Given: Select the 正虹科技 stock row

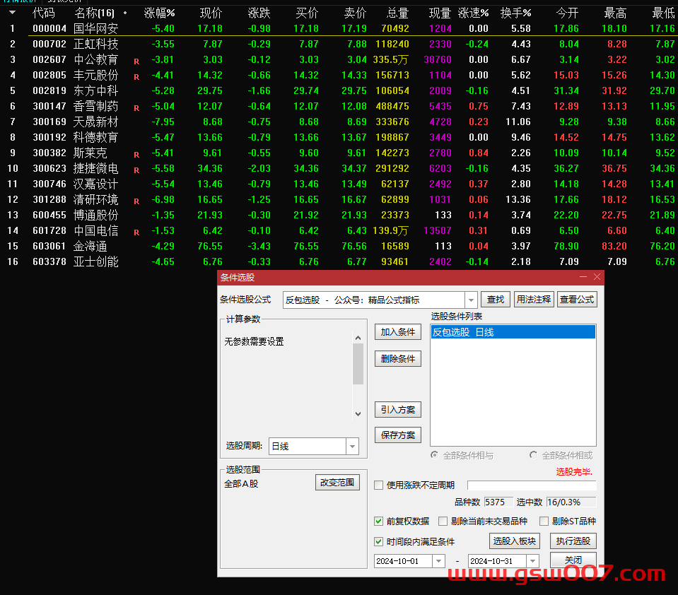Looking at the screenshot, I should (339, 44).
